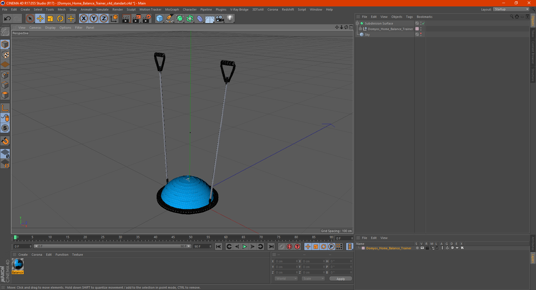Screen dimensions: 536x290
Task: Click the Apply button
Action: point(341,279)
